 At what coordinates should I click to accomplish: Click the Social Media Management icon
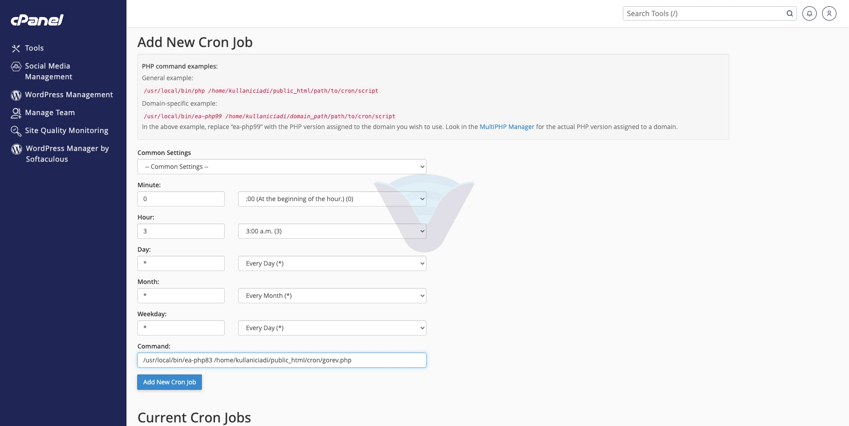(x=16, y=67)
